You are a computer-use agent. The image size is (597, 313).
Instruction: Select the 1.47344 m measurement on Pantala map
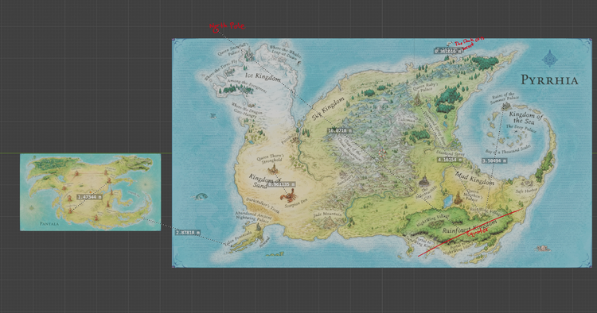coord(89,197)
